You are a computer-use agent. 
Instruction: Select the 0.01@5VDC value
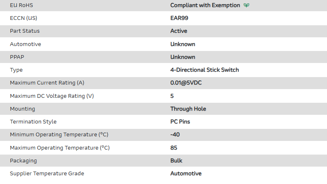(186, 83)
